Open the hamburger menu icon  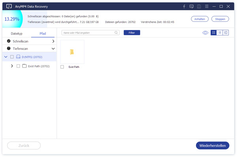click(x=207, y=6)
